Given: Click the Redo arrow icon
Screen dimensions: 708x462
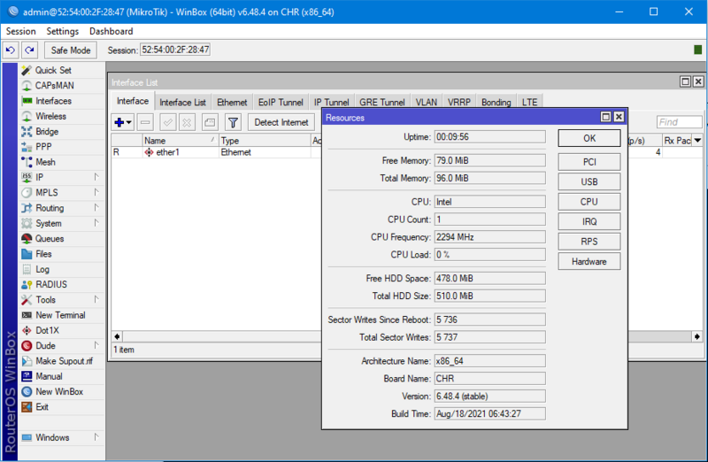Looking at the screenshot, I should coord(30,50).
